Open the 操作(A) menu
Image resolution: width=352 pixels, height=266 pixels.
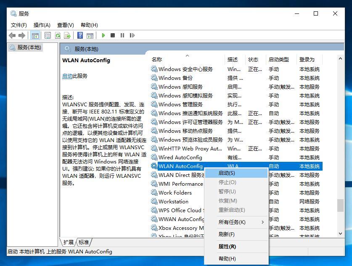[42, 25]
